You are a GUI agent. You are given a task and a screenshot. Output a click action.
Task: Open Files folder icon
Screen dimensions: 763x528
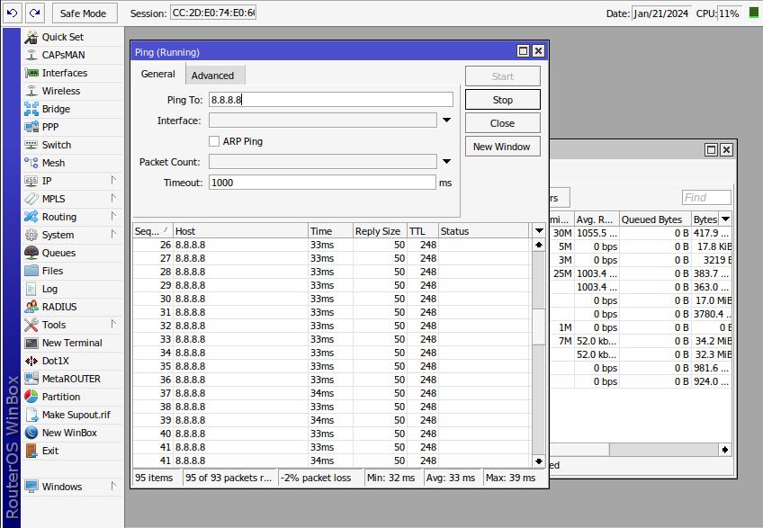tap(31, 271)
